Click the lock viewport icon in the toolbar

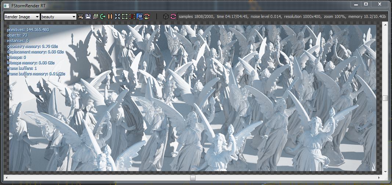click(x=80, y=16)
